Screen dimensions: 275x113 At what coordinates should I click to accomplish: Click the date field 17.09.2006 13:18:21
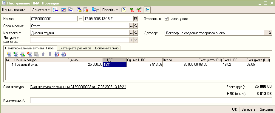108,18
